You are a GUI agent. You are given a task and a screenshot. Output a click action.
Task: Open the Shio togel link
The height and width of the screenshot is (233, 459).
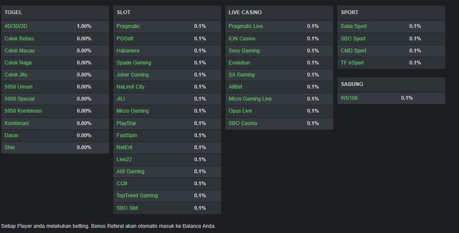10,147
